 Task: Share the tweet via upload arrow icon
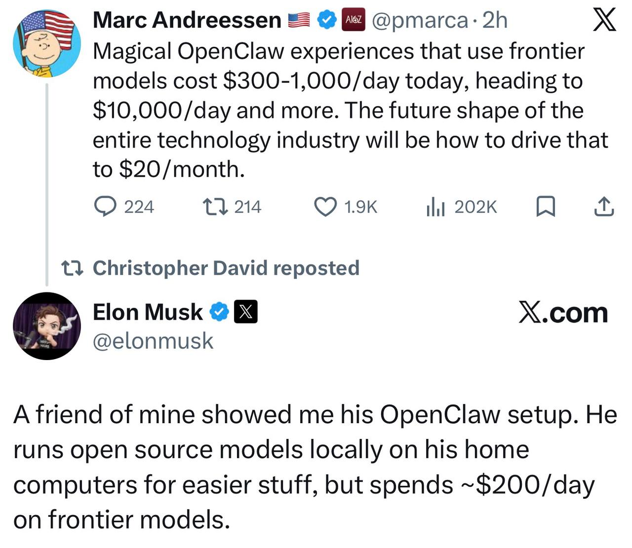[603, 207]
